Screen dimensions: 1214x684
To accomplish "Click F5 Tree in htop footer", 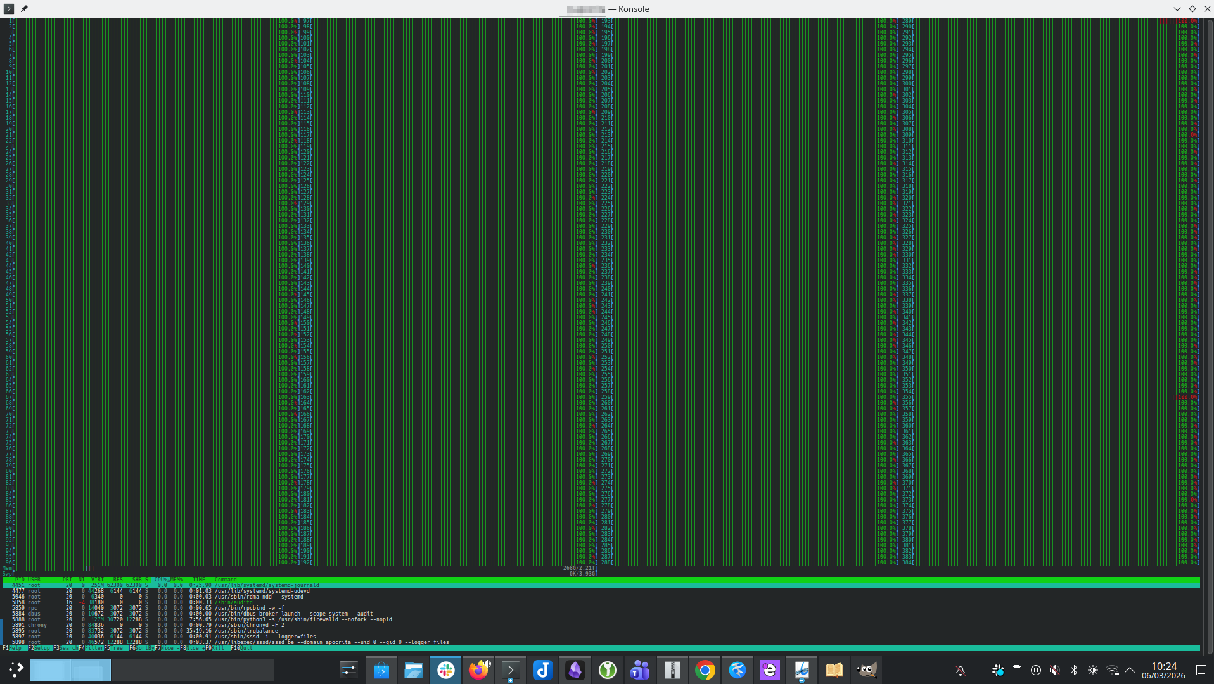I will [117, 649].
